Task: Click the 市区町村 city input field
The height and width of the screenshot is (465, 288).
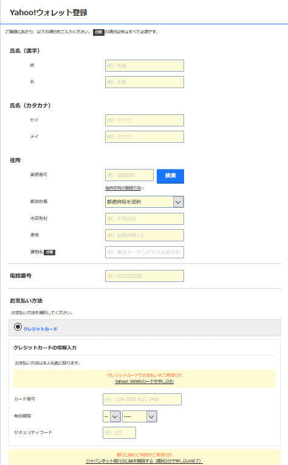Action: pyautogui.click(x=144, y=219)
